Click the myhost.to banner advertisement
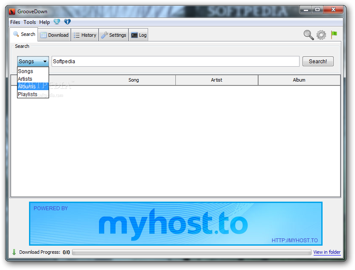This screenshot has height=270, width=355. [x=176, y=224]
